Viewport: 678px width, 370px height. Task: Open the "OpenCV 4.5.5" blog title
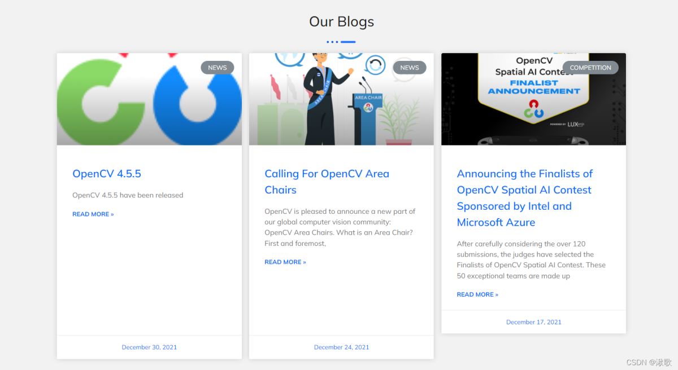click(107, 174)
